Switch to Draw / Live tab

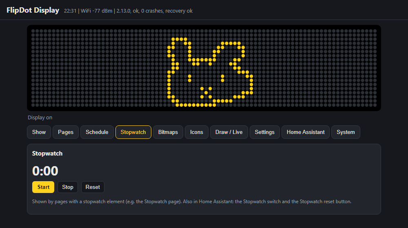click(229, 132)
